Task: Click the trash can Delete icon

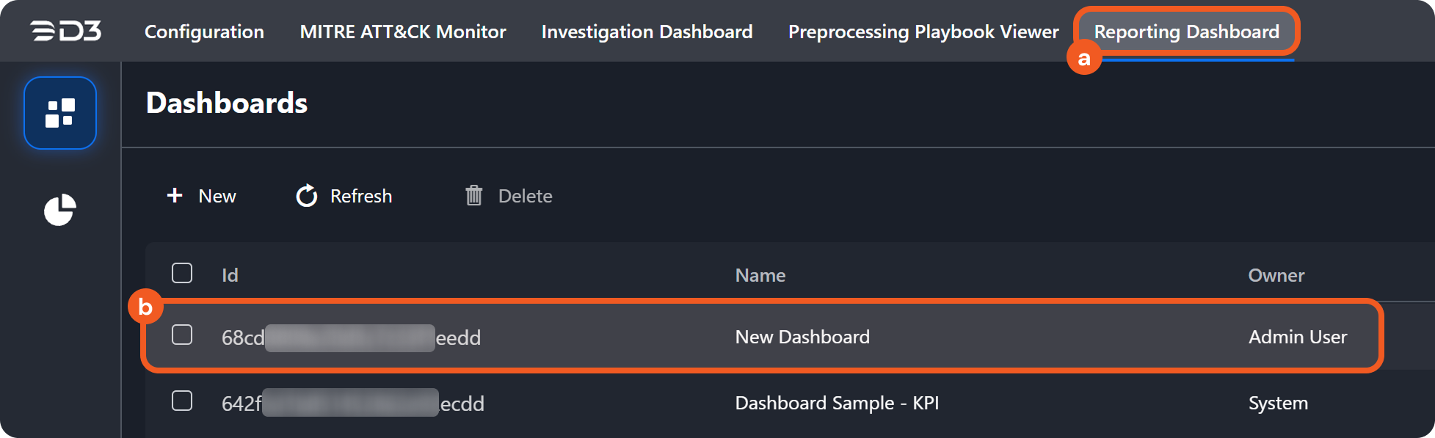Action: tap(474, 195)
